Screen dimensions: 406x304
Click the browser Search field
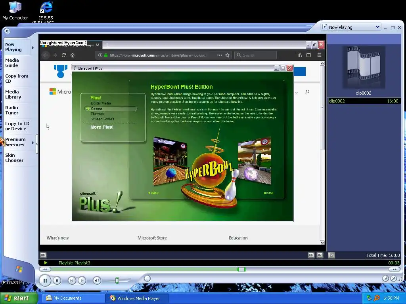pyautogui.click(x=256, y=55)
